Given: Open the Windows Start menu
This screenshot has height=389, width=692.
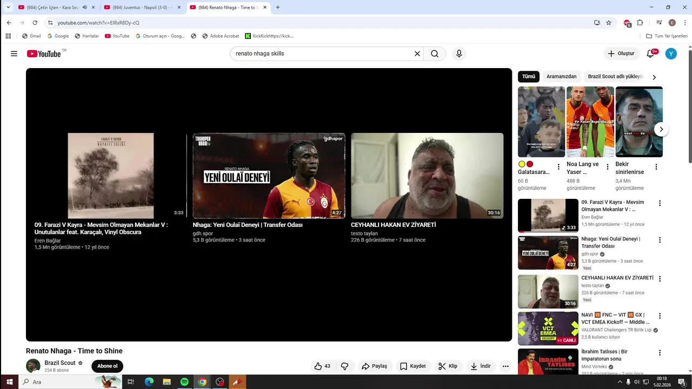Looking at the screenshot, I should click(9, 381).
